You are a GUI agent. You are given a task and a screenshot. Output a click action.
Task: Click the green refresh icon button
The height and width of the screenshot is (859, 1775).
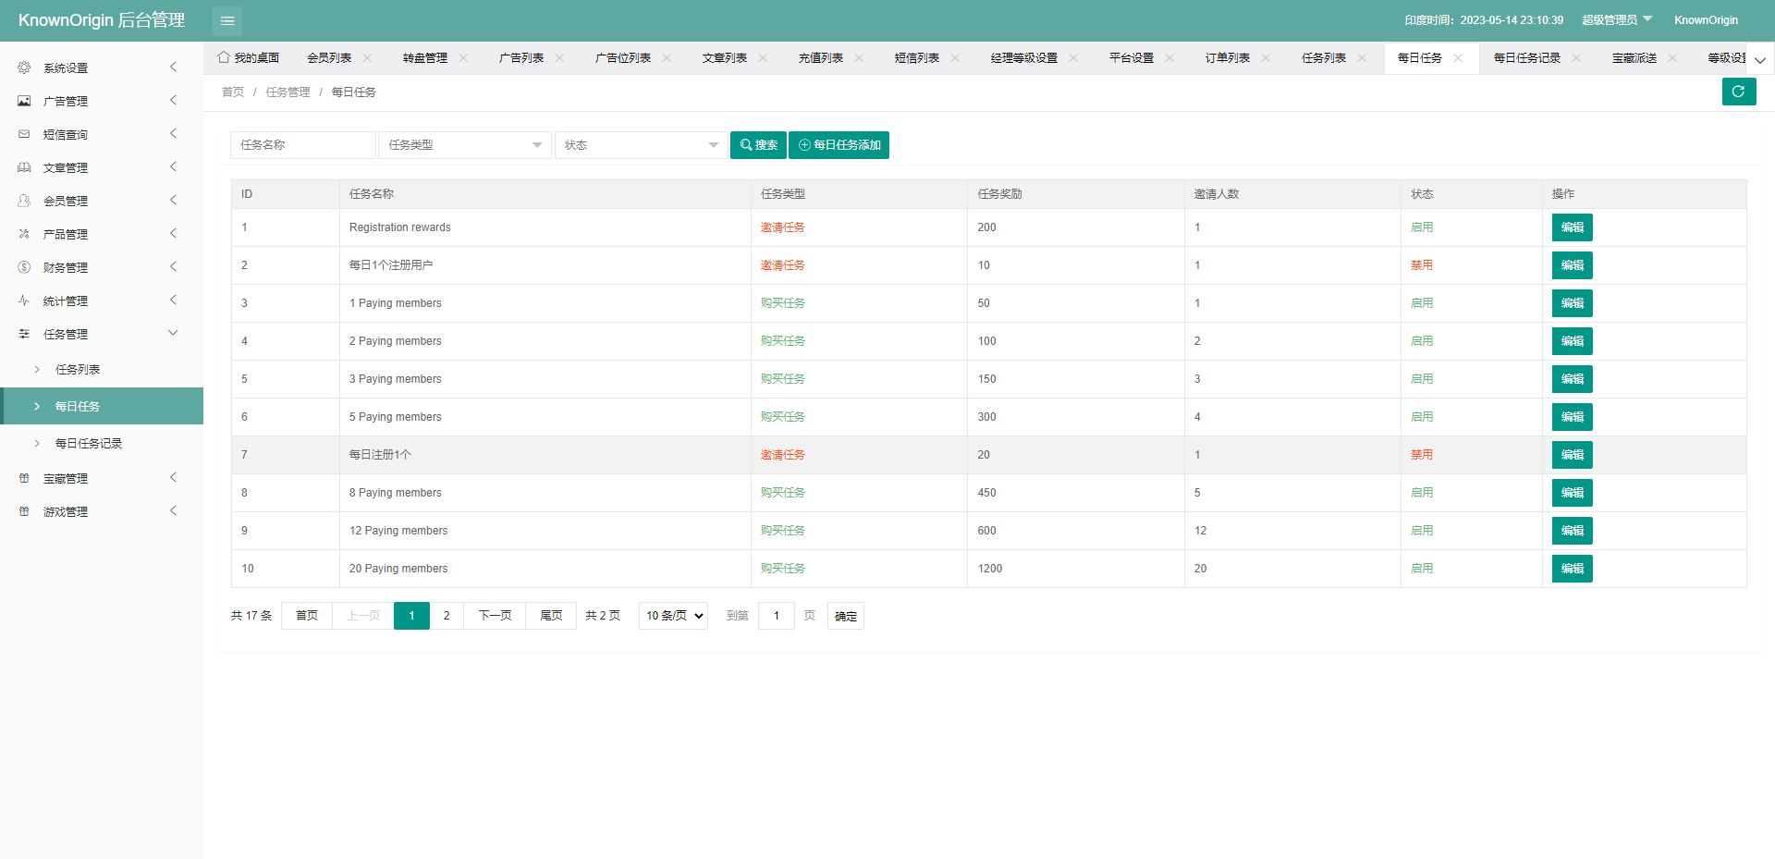tap(1738, 92)
